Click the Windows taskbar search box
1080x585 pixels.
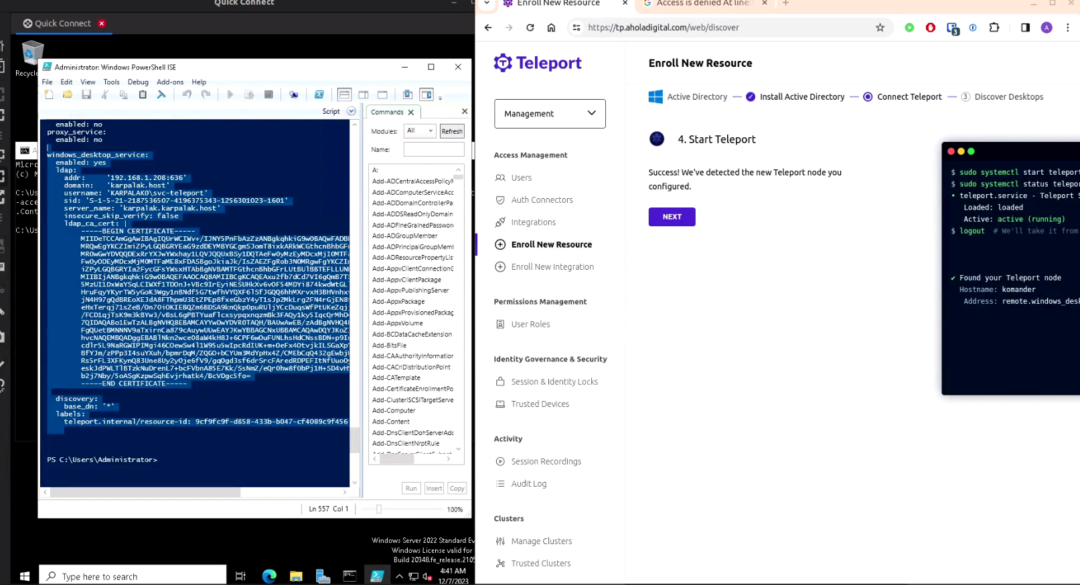pos(133,576)
